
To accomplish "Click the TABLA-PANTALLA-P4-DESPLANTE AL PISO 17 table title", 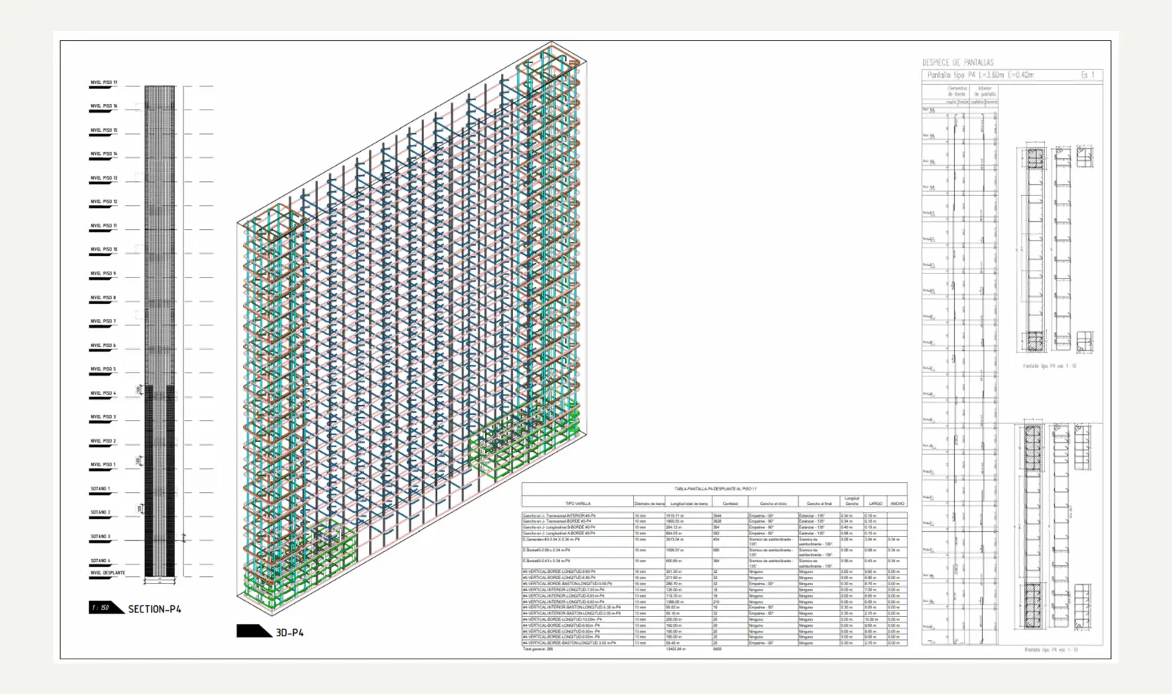I will pyautogui.click(x=715, y=489).
